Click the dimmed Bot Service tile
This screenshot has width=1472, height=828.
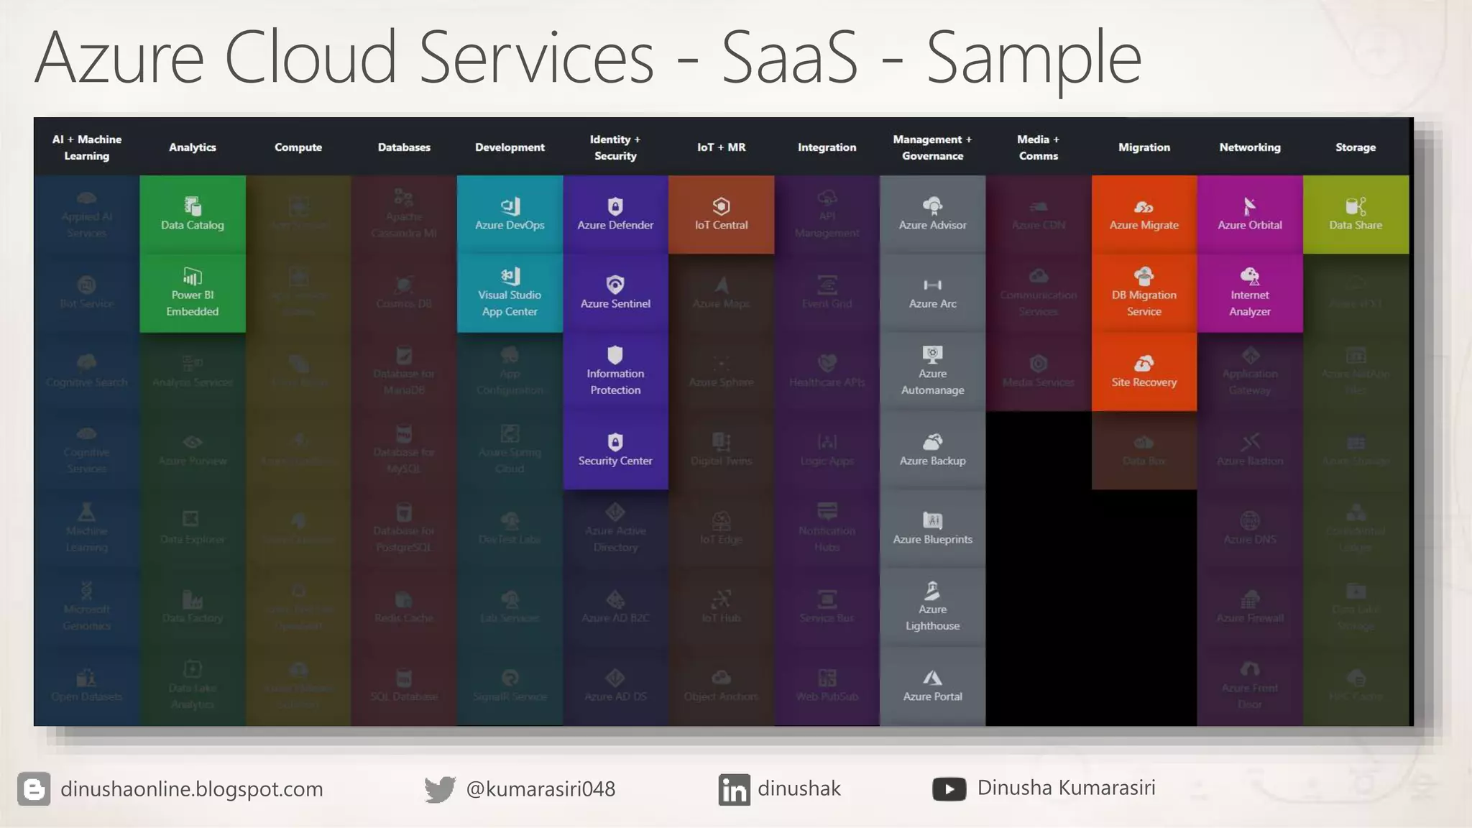pyautogui.click(x=87, y=293)
